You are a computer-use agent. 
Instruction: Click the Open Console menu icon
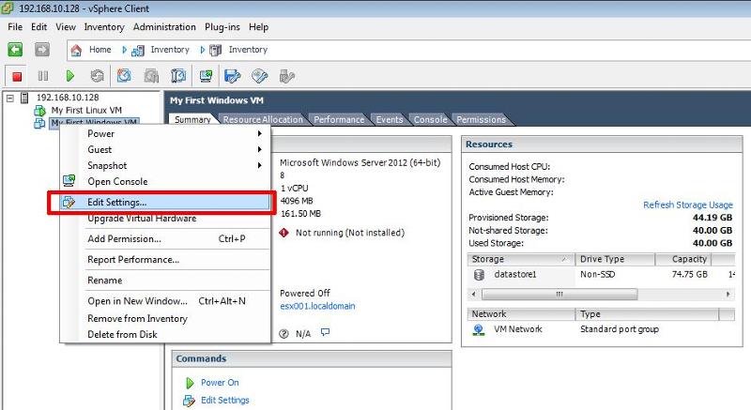click(69, 181)
